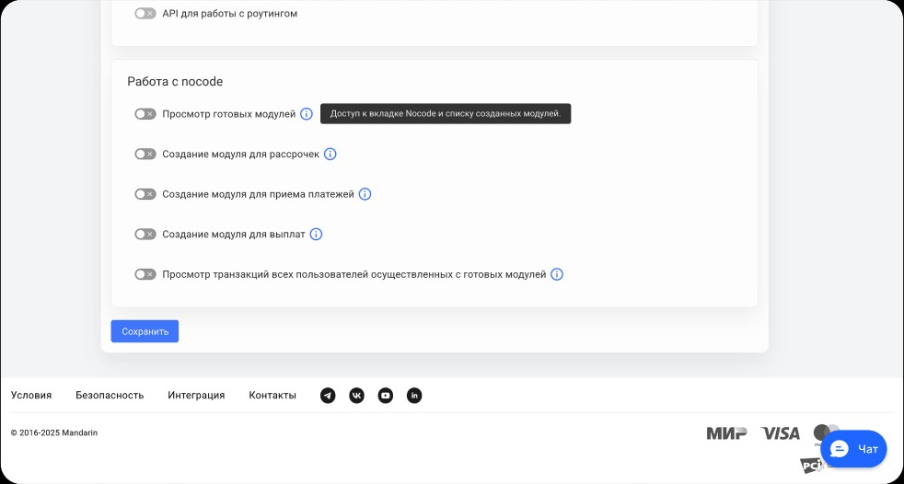Go to Условия footer link

(x=31, y=395)
